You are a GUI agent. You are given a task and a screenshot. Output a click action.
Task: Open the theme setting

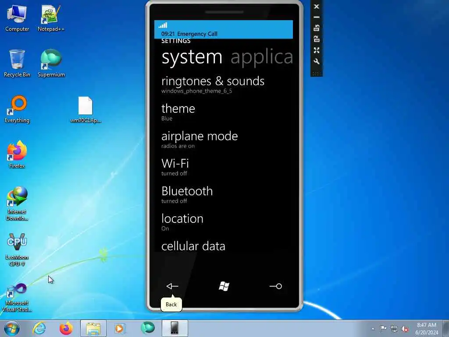click(178, 112)
